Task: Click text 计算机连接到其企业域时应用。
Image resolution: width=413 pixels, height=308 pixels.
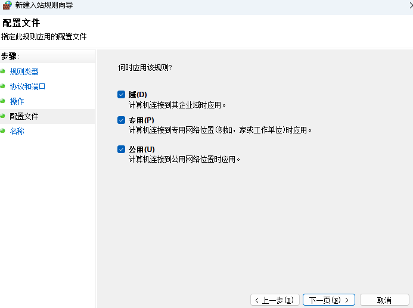Action: pyautogui.click(x=177, y=105)
